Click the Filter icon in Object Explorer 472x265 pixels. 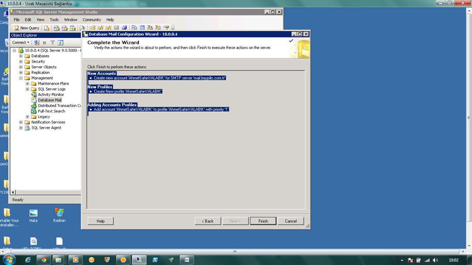coord(52,43)
